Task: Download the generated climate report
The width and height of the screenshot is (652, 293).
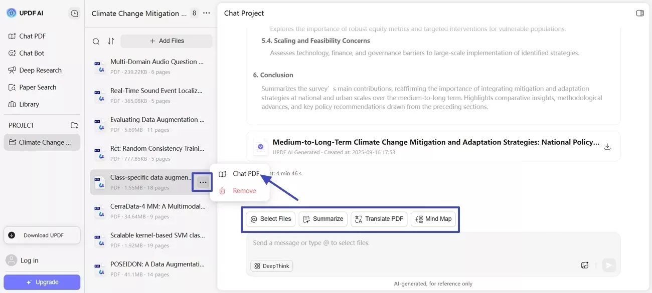Action: (x=607, y=147)
